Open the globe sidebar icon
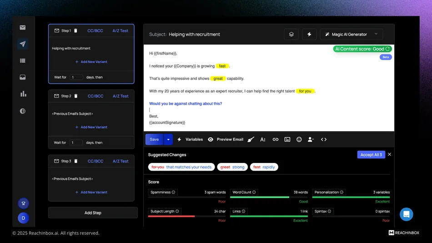The height and width of the screenshot is (243, 432). [23, 111]
